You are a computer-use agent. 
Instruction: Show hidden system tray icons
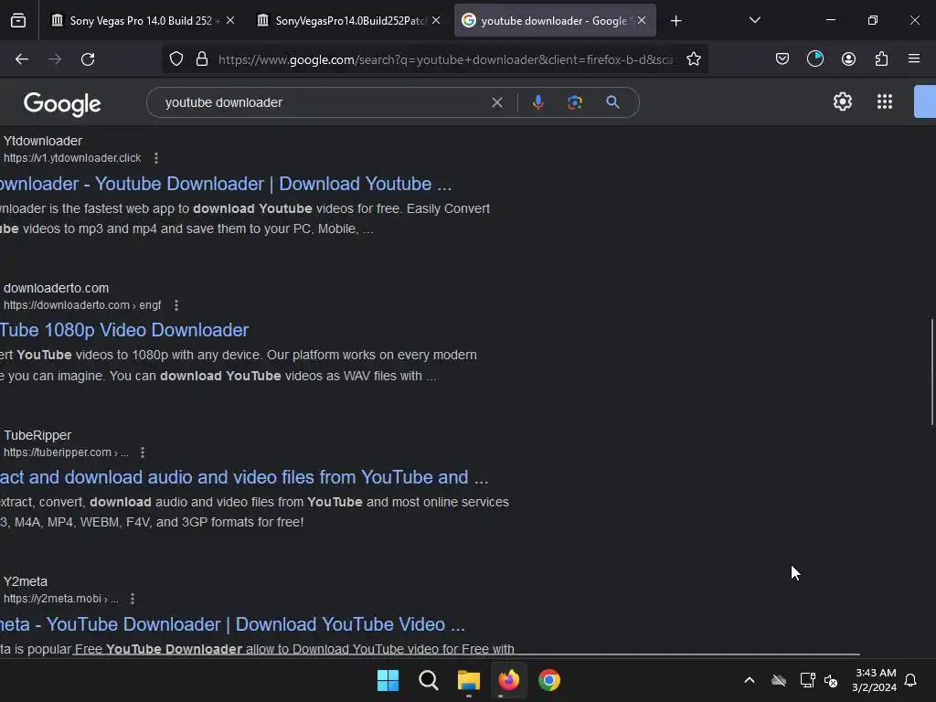750,680
